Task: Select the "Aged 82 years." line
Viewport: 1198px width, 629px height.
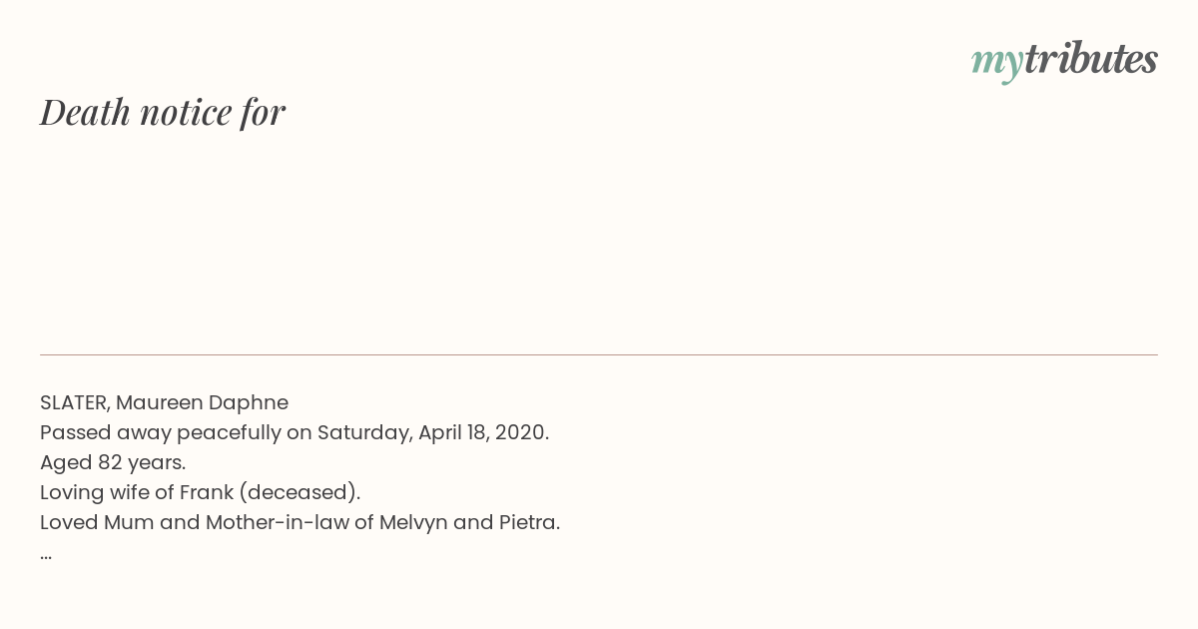Action: (113, 462)
